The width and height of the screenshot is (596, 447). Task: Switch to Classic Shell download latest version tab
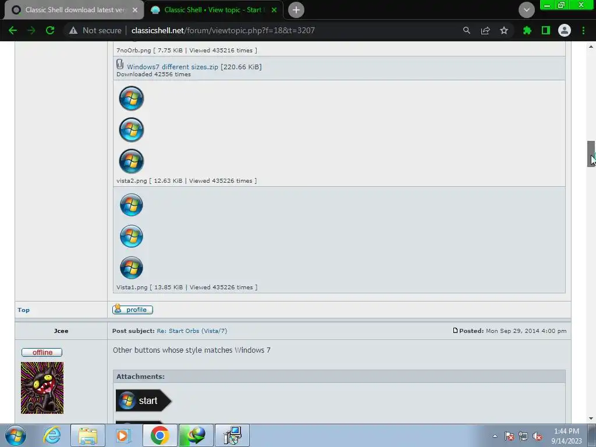(x=74, y=10)
